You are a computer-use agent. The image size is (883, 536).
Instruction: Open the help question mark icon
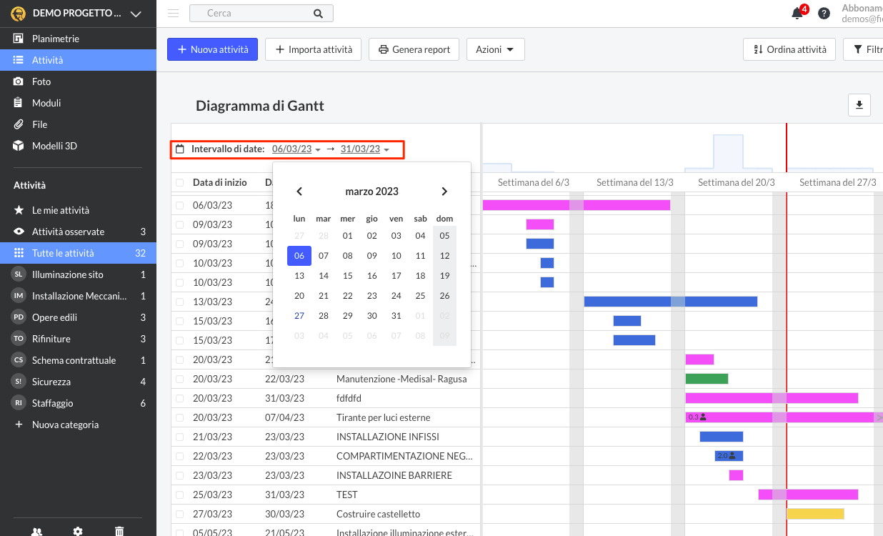pyautogui.click(x=824, y=14)
